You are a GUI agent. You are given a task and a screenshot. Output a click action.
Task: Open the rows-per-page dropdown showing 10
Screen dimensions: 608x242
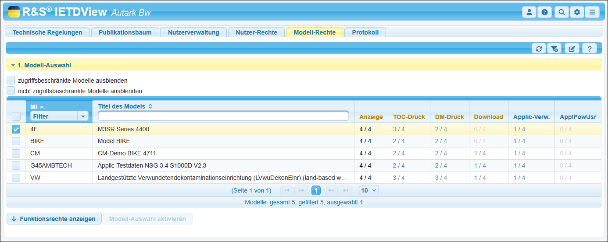pyautogui.click(x=368, y=190)
